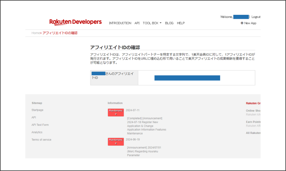Open the API link in the sitemap
The height and width of the screenshot is (171, 286).
(34, 117)
